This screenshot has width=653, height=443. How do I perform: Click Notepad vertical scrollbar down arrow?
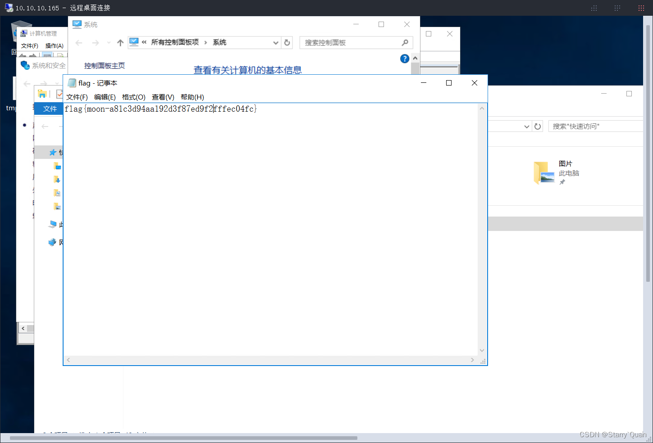482,350
